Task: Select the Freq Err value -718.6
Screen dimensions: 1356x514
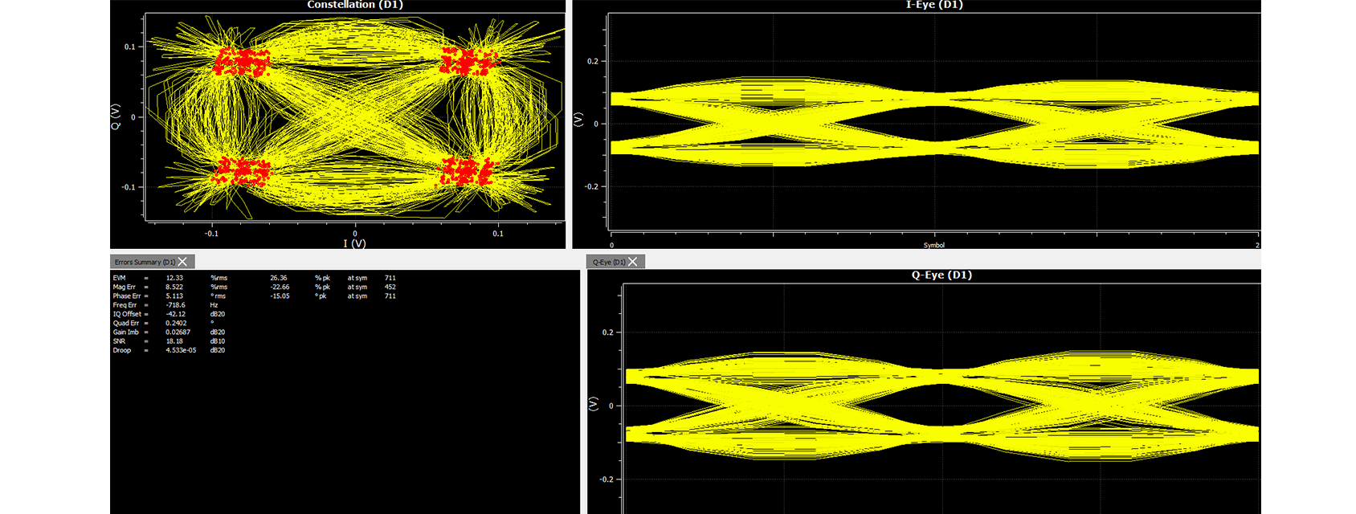Action: point(175,305)
